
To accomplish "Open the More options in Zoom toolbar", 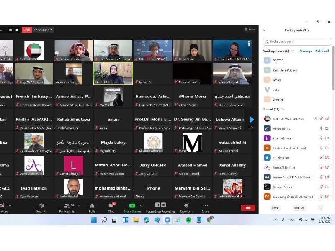I will [205, 207].
